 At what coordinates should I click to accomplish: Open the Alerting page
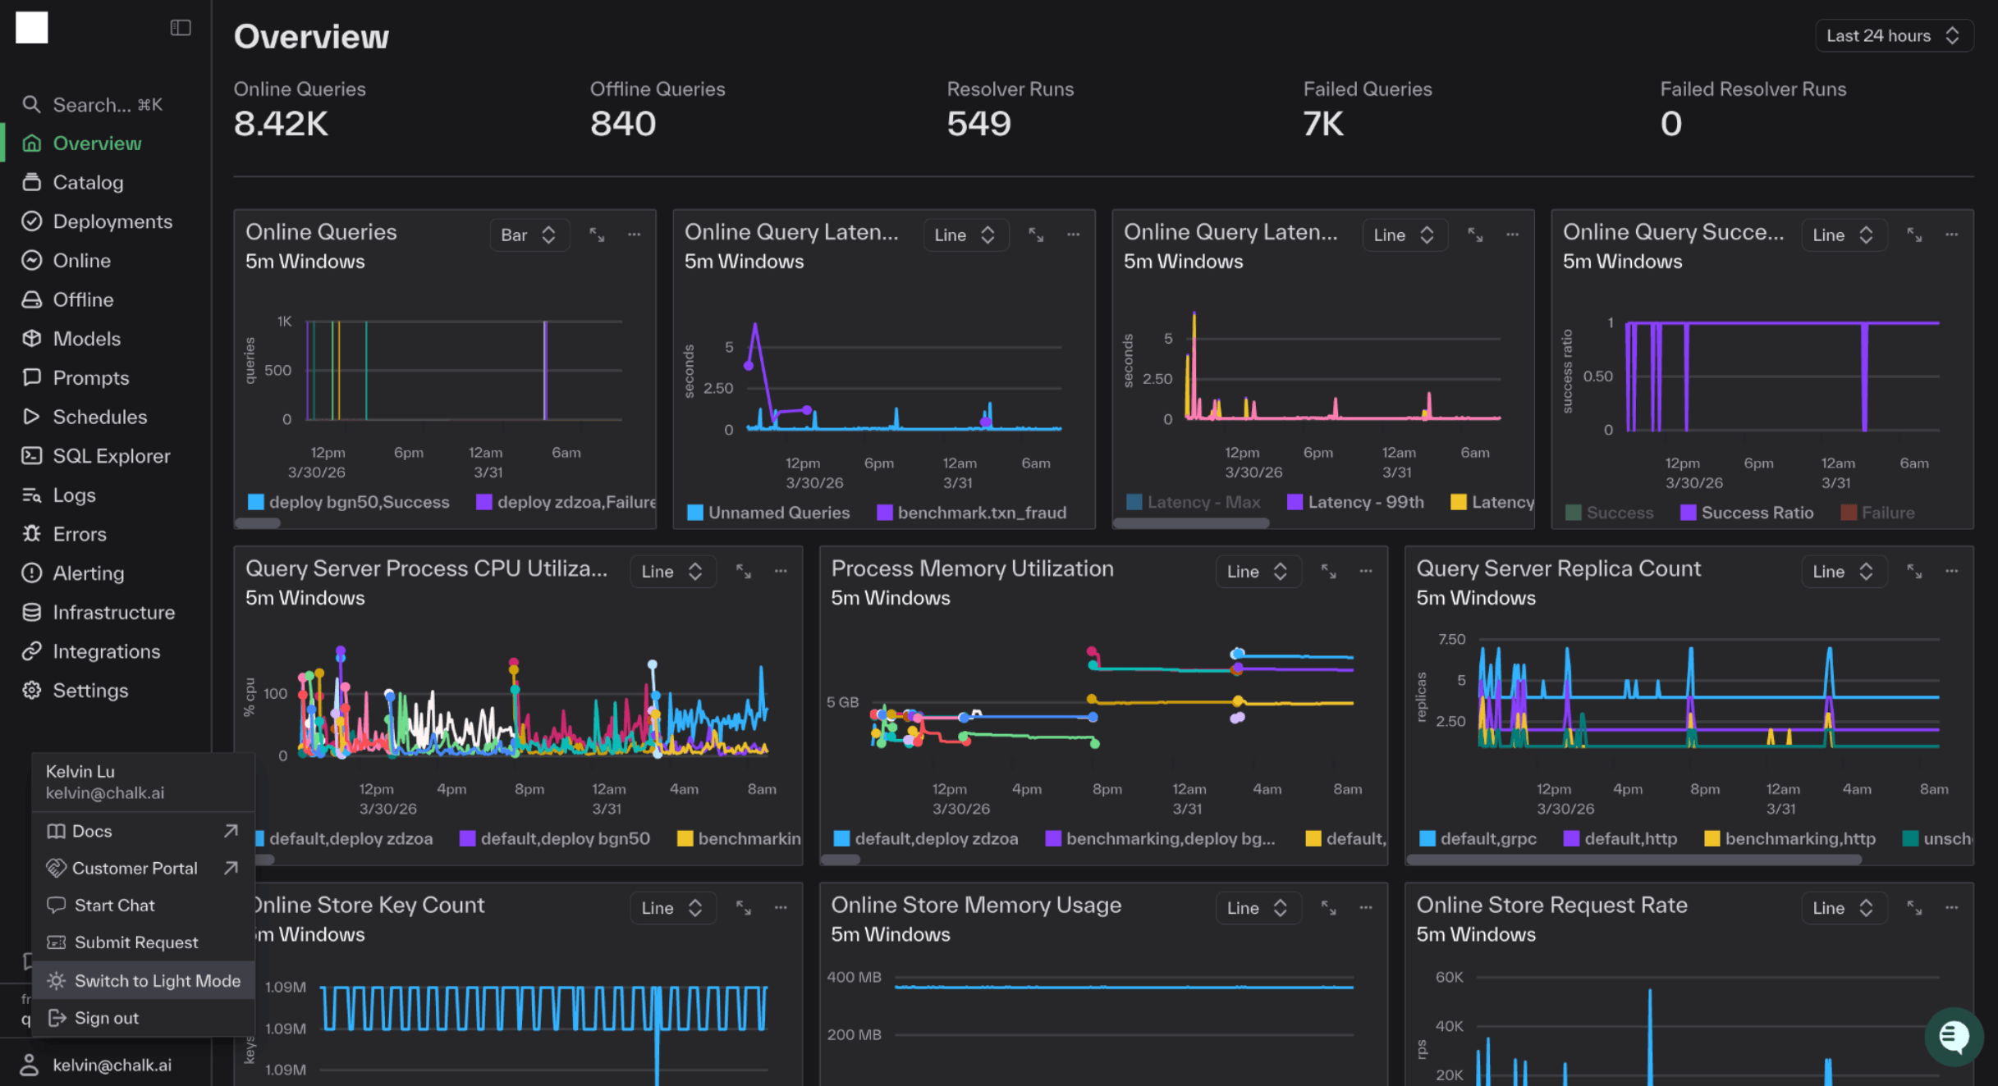point(87,573)
